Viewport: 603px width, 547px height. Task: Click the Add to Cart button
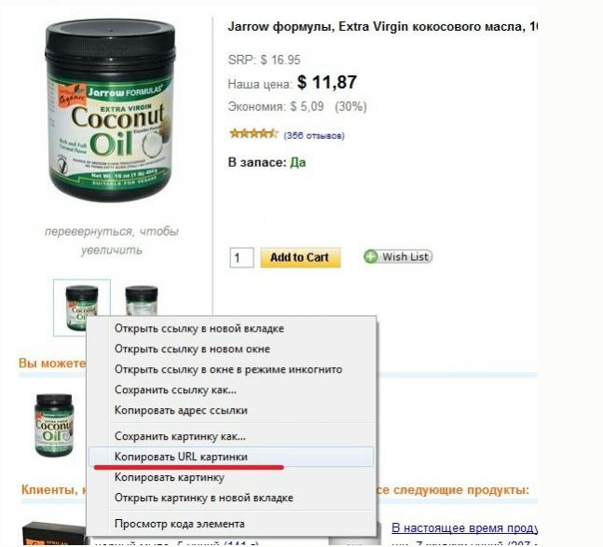tap(300, 257)
